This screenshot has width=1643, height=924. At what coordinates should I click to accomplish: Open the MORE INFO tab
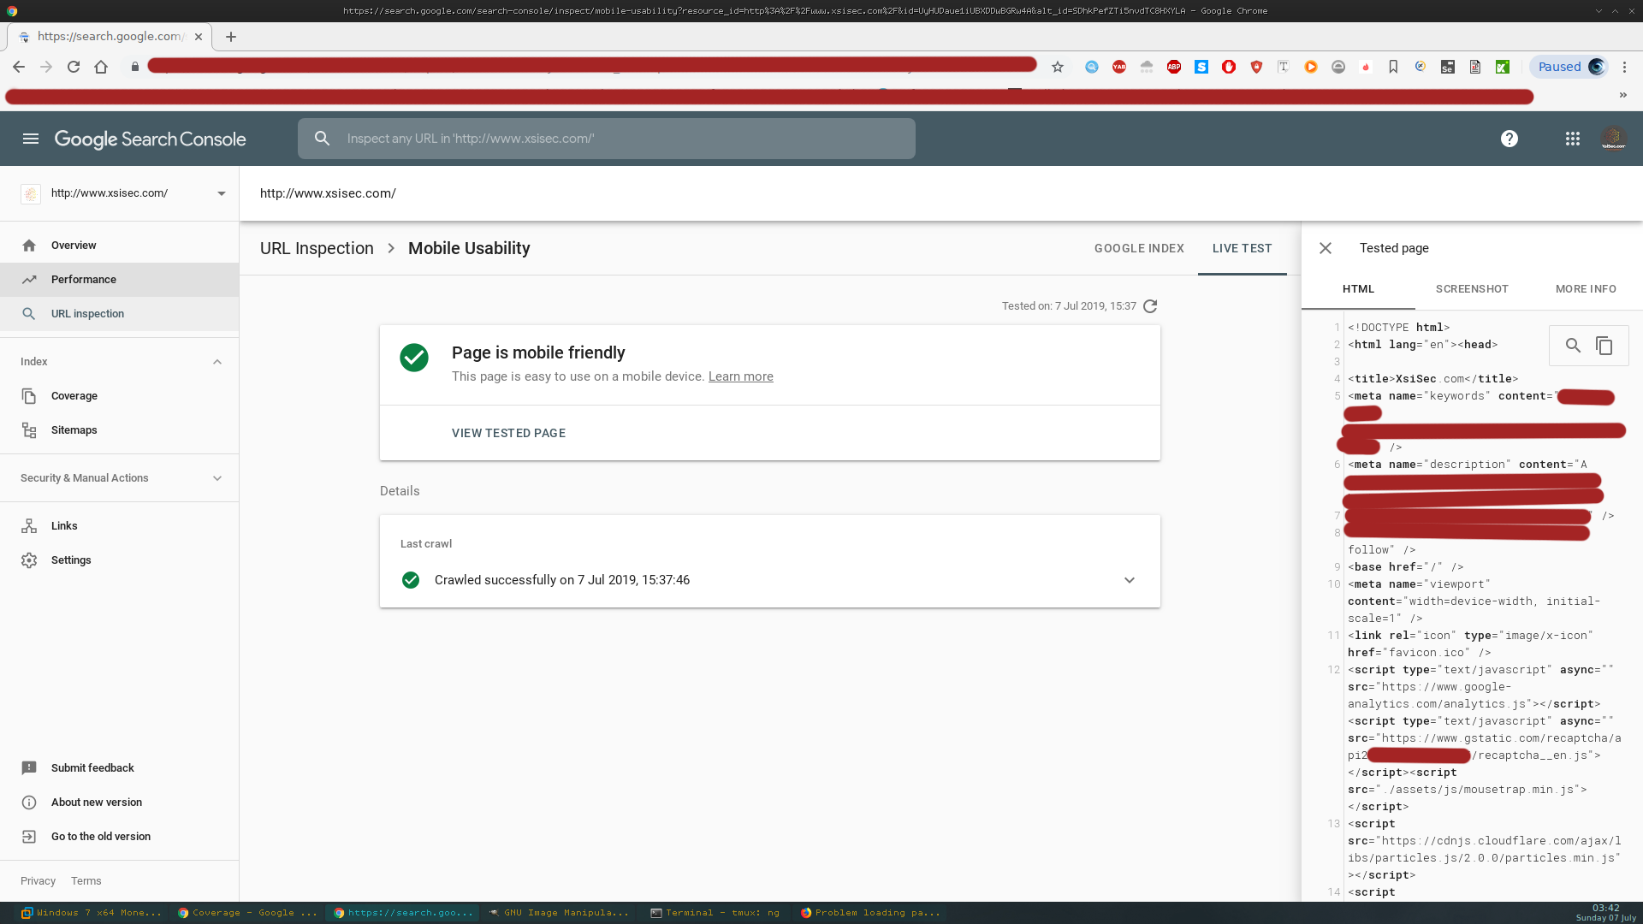click(x=1586, y=289)
